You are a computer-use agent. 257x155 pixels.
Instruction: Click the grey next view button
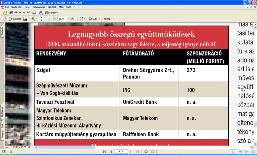point(152,151)
